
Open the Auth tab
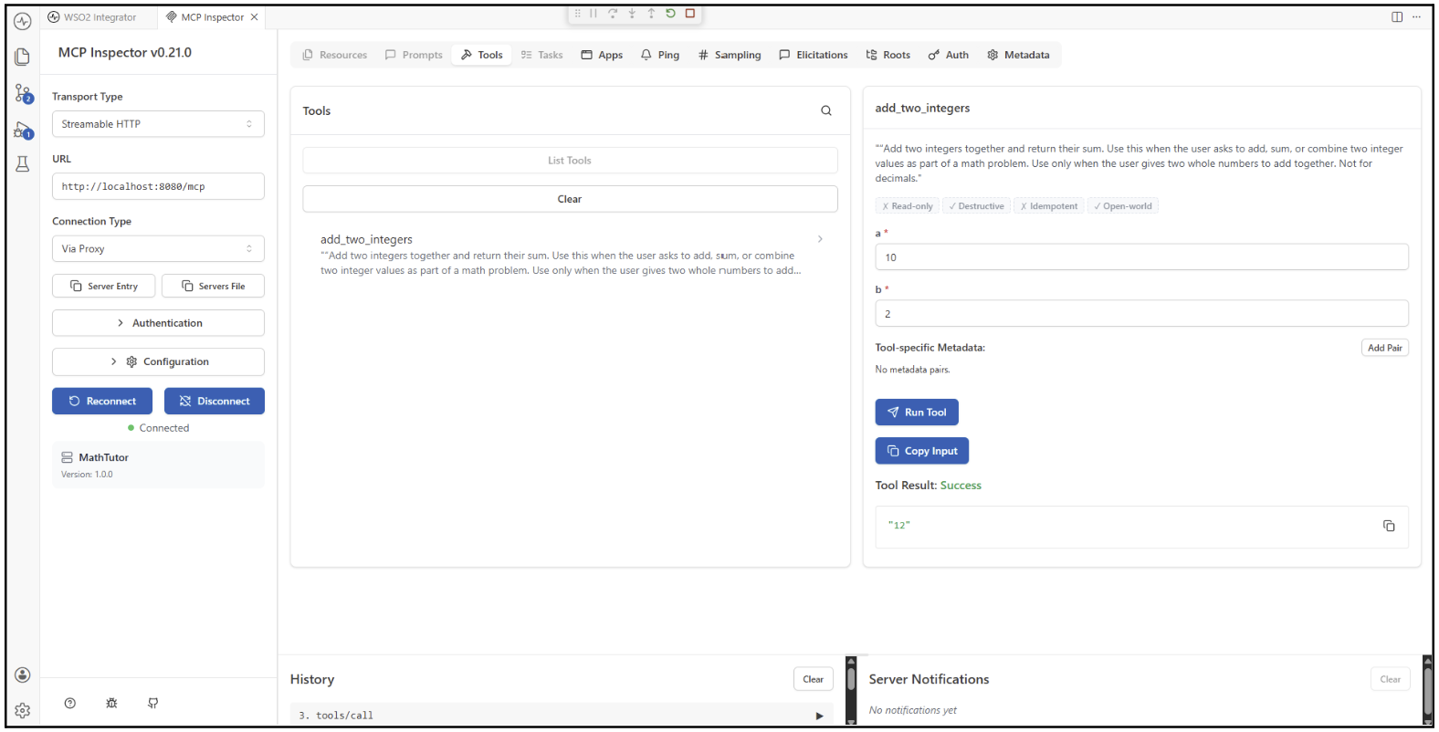point(948,55)
